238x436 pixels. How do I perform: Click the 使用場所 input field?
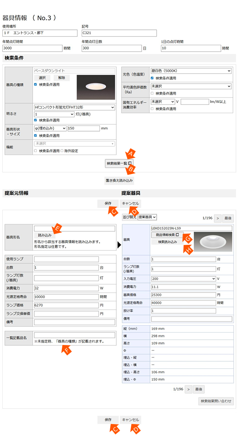click(x=40, y=33)
